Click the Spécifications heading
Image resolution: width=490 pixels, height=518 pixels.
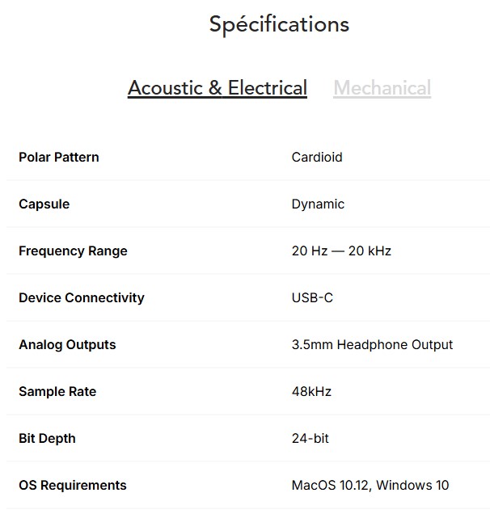point(279,24)
